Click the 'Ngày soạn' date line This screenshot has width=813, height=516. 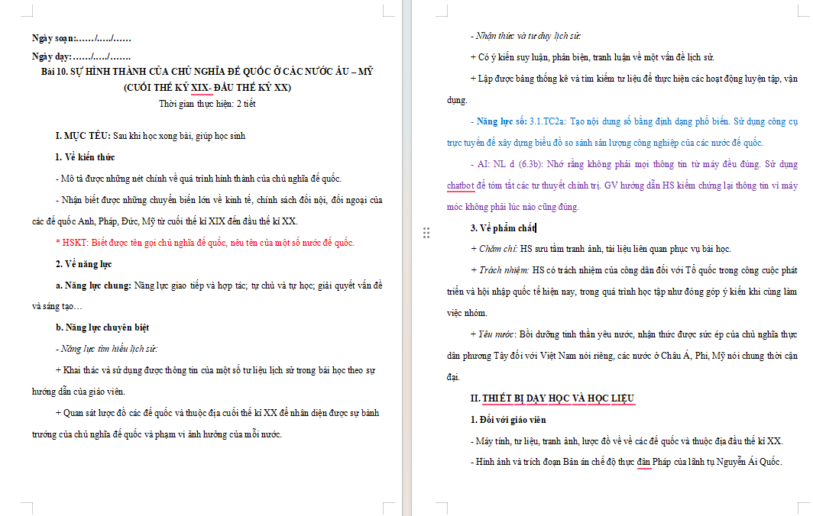tap(82, 38)
